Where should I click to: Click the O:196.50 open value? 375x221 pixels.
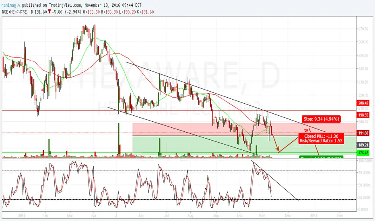coord(91,12)
